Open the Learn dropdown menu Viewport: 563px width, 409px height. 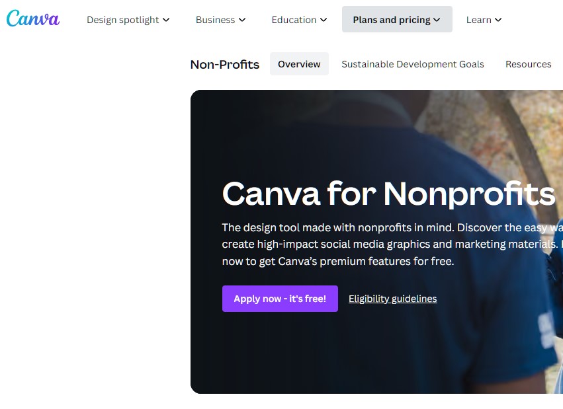[x=478, y=20]
